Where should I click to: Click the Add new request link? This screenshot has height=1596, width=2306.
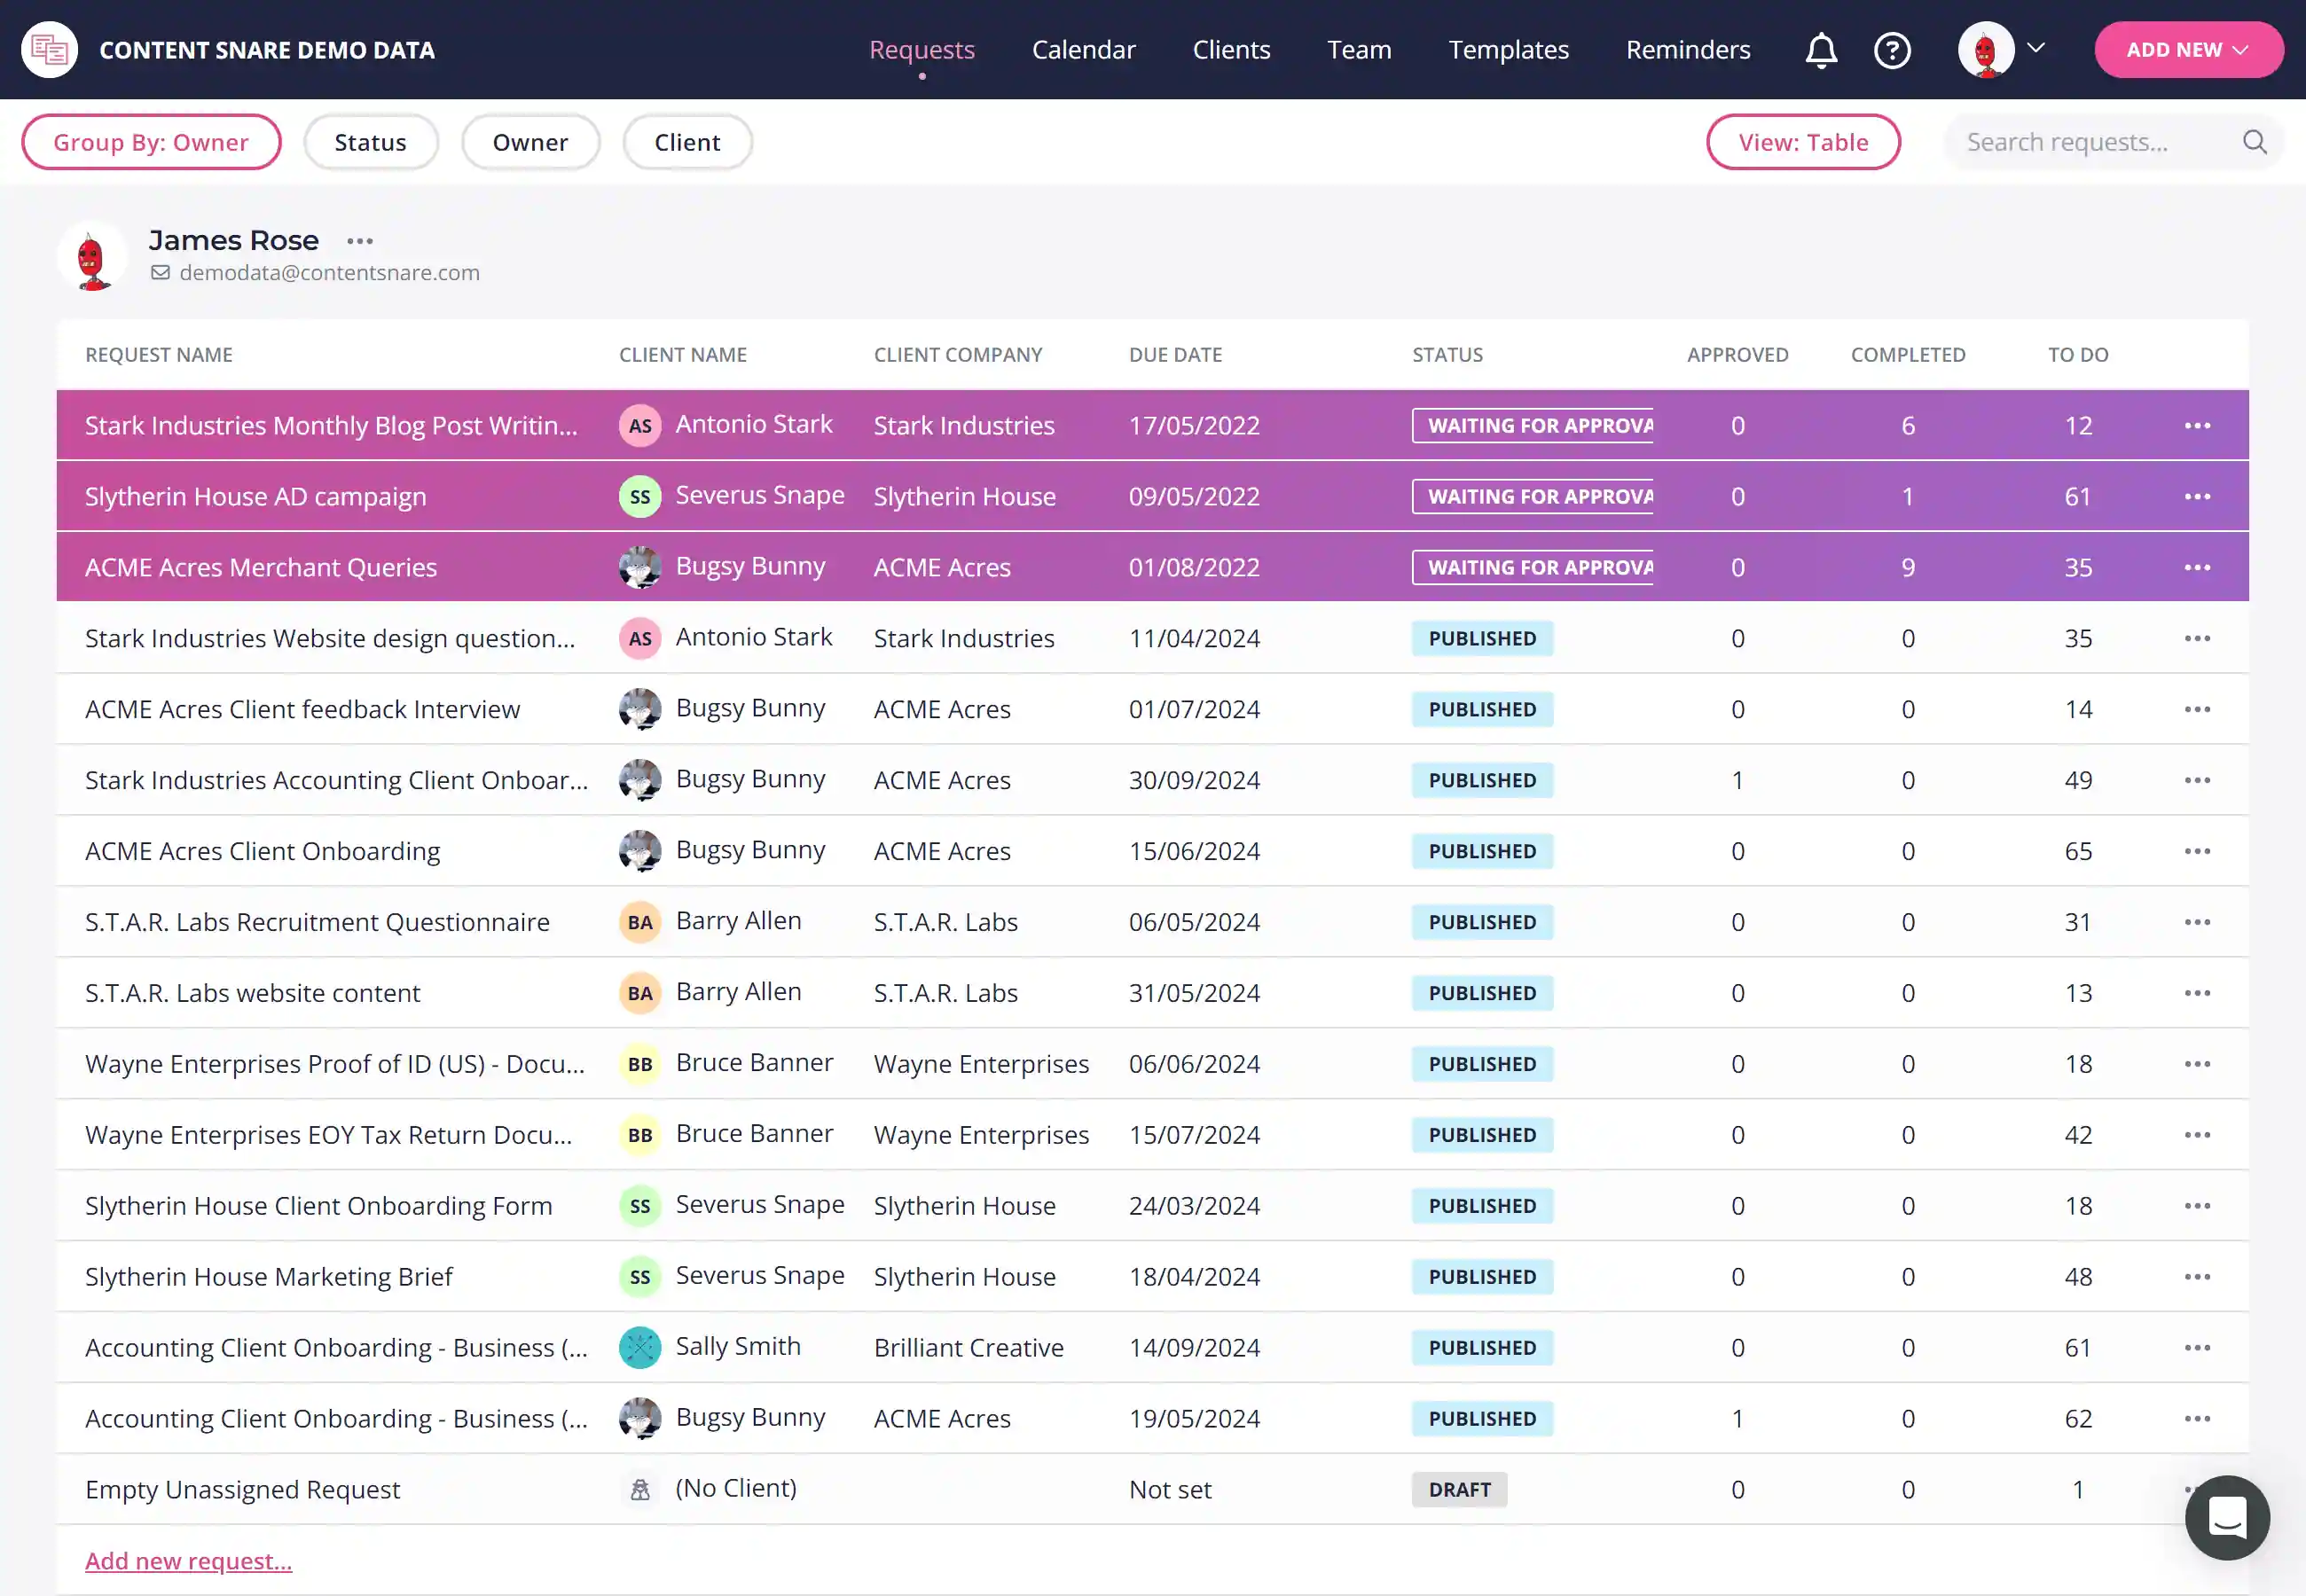[188, 1561]
